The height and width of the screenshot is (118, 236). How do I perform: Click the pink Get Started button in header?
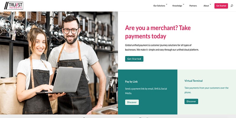(221, 6)
